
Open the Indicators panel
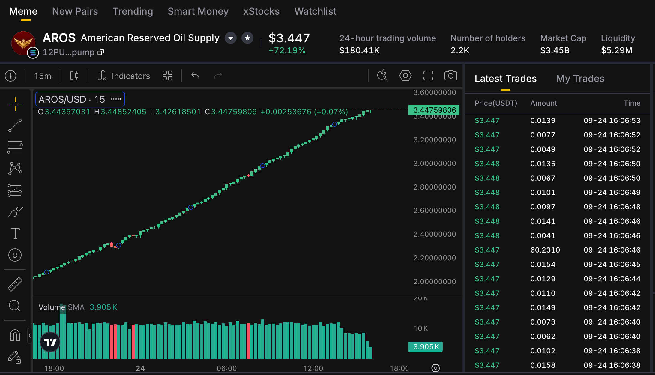[124, 76]
